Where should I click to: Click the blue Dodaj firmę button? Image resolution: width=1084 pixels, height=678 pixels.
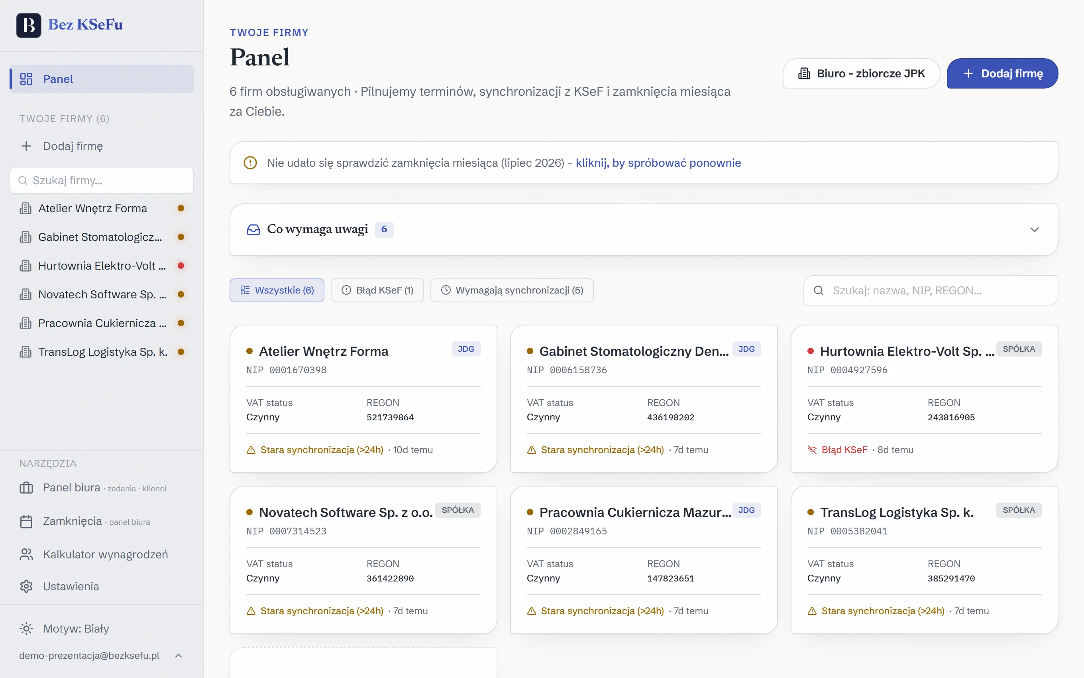pyautogui.click(x=1002, y=73)
